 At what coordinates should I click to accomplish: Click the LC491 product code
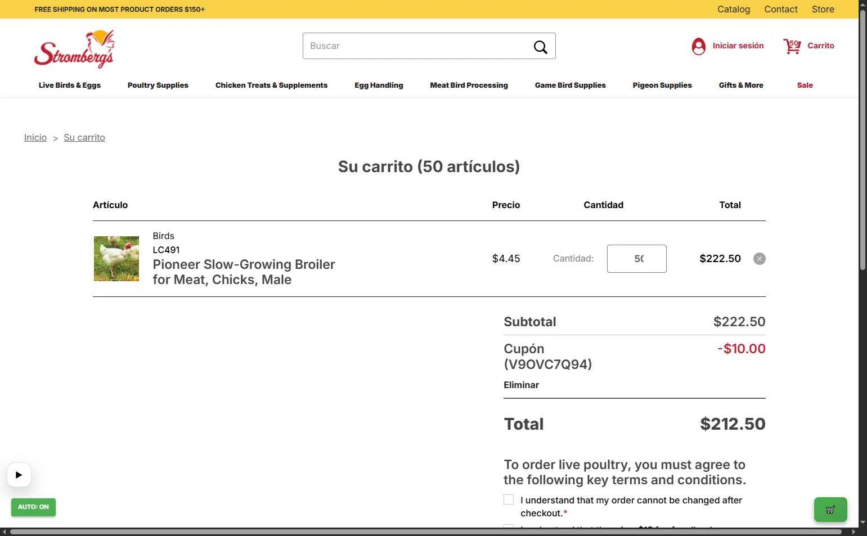pyautogui.click(x=166, y=250)
